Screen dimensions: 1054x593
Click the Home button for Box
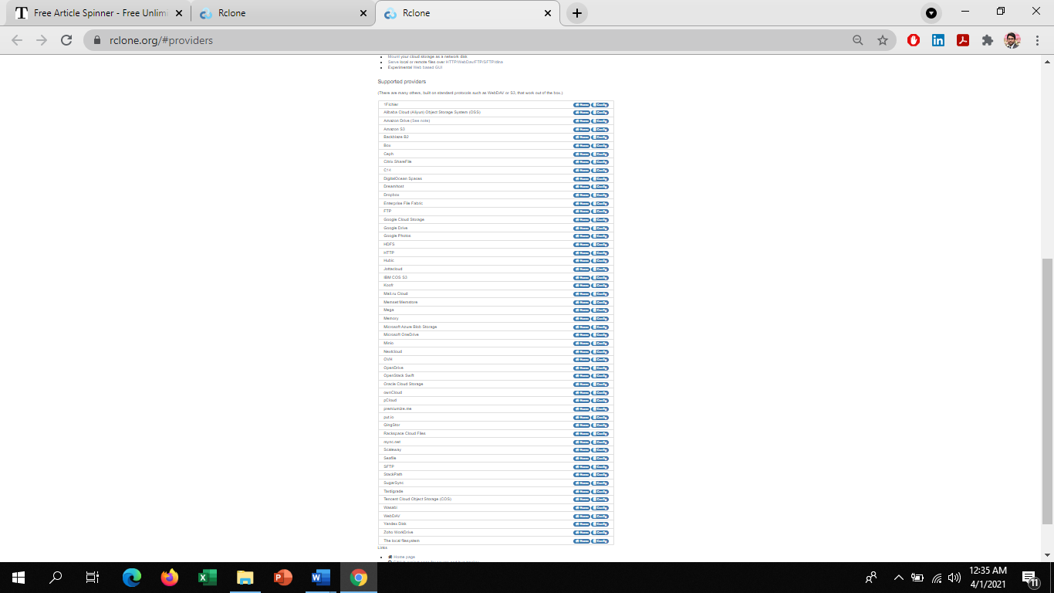[x=582, y=146]
